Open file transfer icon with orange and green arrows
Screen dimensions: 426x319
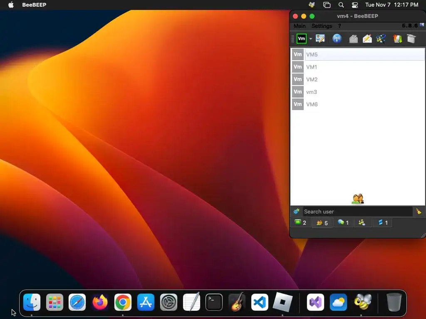(x=397, y=39)
